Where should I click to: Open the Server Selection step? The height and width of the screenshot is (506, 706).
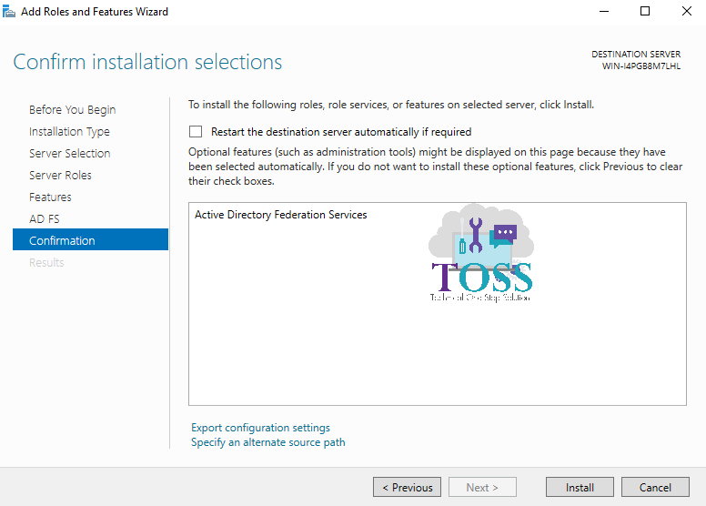[x=69, y=153]
